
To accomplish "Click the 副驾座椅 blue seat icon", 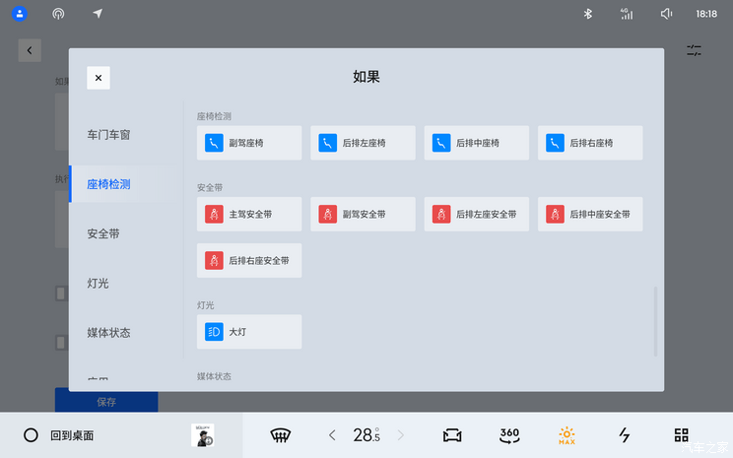I will (214, 143).
